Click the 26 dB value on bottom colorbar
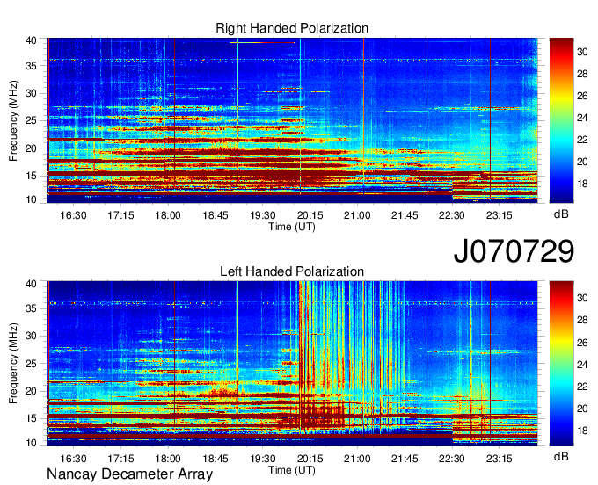The image size is (598, 485). tap(582, 343)
